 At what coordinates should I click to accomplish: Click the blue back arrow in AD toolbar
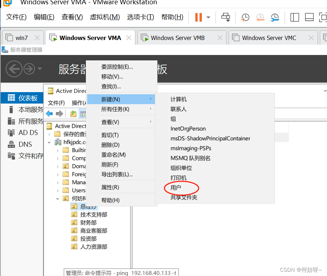tap(49, 114)
